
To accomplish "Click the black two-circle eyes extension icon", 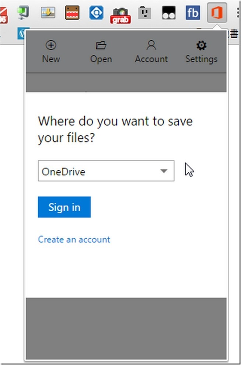I will pos(169,13).
